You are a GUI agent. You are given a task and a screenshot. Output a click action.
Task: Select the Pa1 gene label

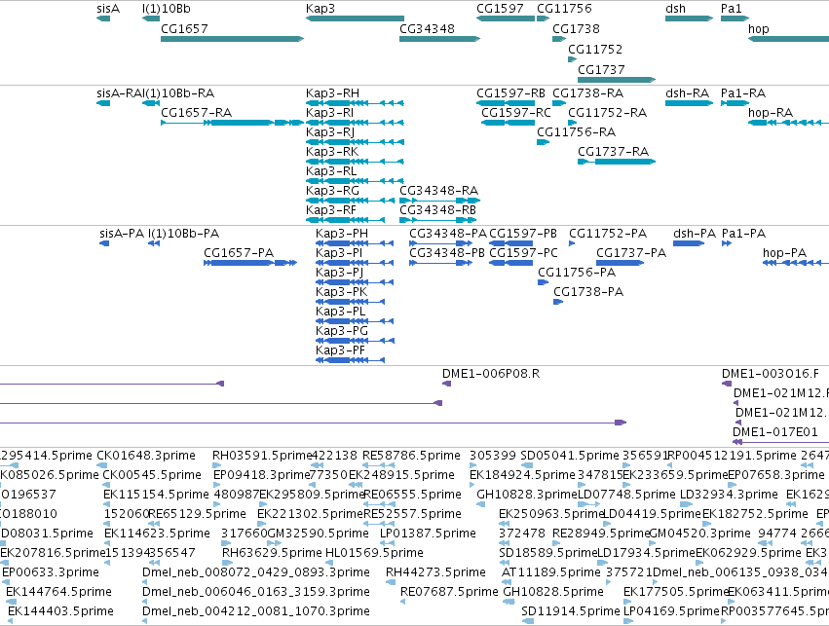[732, 9]
